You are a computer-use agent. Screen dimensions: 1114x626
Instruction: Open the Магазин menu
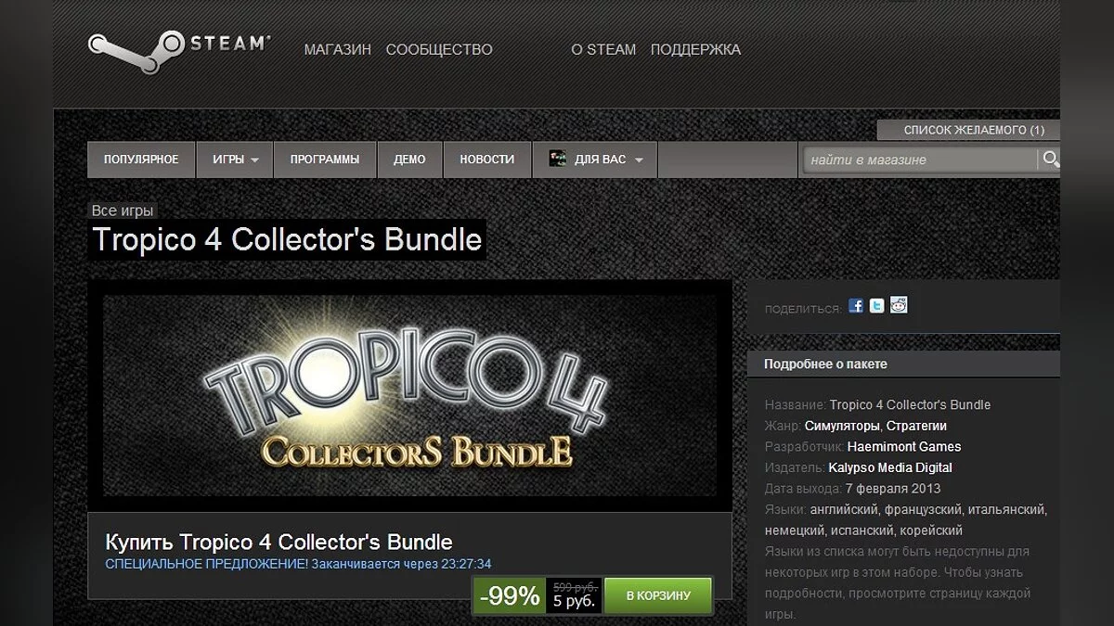coord(338,49)
